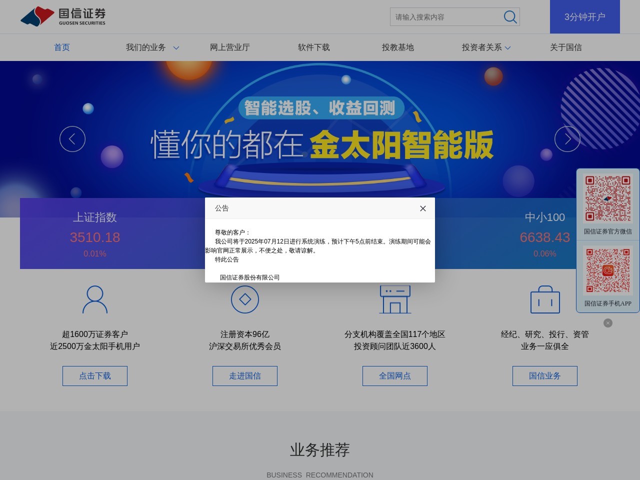Click the branch building icon
This screenshot has width=640, height=480.
coord(395,299)
